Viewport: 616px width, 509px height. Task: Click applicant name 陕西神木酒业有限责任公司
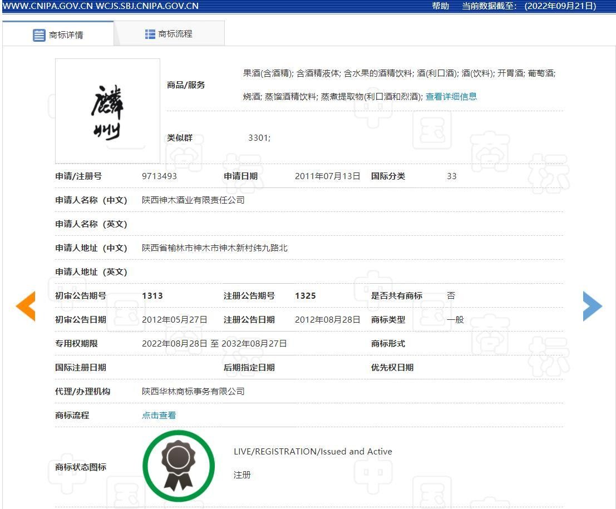coord(193,200)
